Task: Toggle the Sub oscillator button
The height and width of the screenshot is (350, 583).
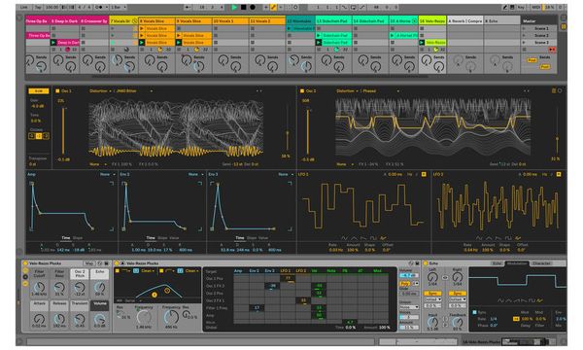Action: 39,90
